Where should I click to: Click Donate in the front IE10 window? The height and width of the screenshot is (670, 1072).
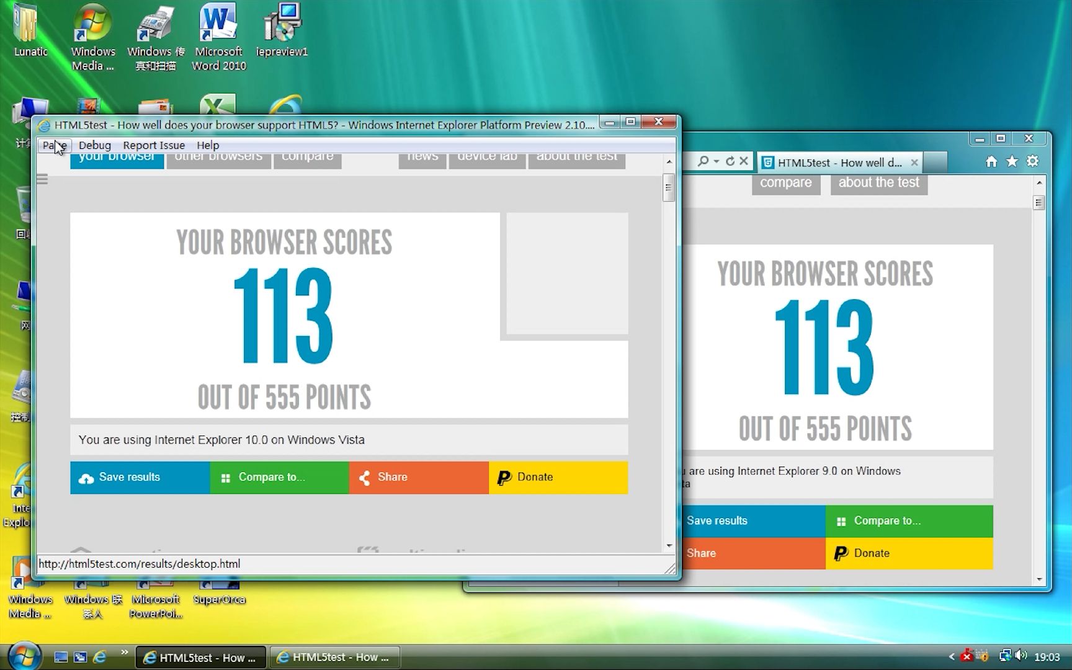tap(558, 477)
